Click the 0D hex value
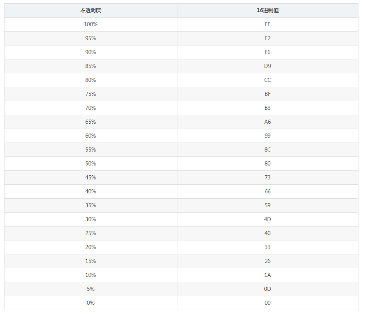This screenshot has height=315, width=365. pos(268,289)
